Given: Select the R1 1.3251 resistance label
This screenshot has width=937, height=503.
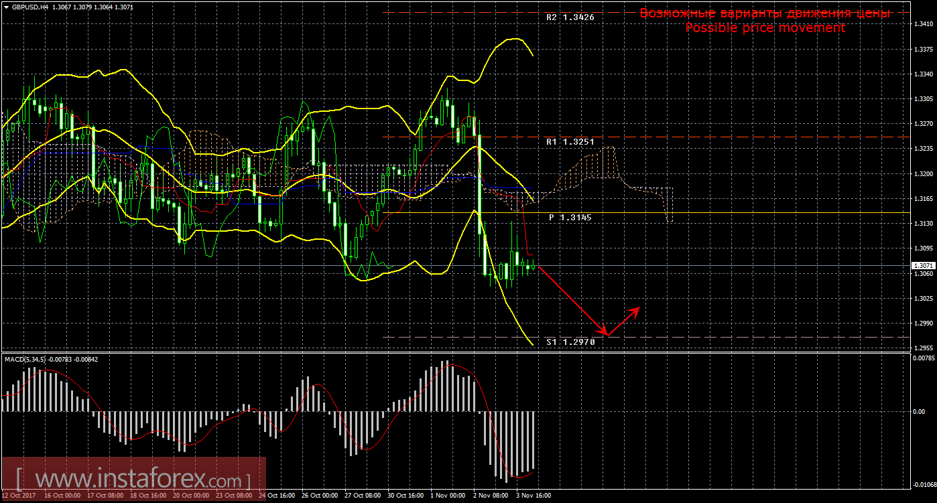Looking at the screenshot, I should 570,142.
